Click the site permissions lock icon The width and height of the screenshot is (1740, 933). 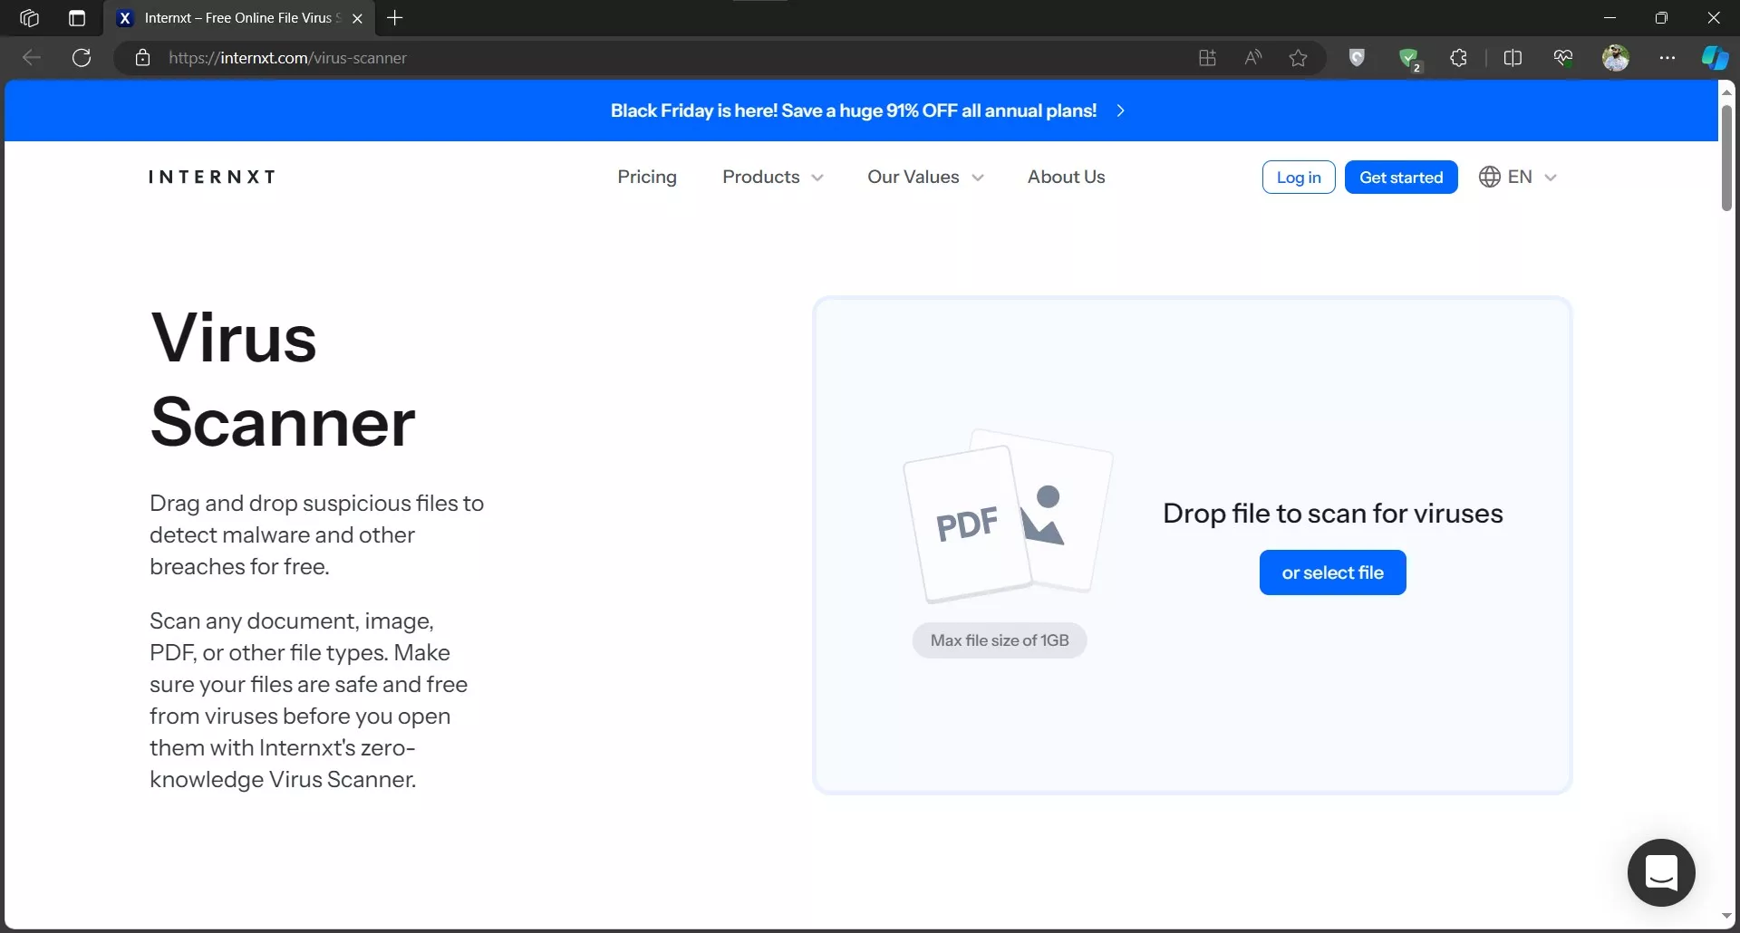(142, 58)
